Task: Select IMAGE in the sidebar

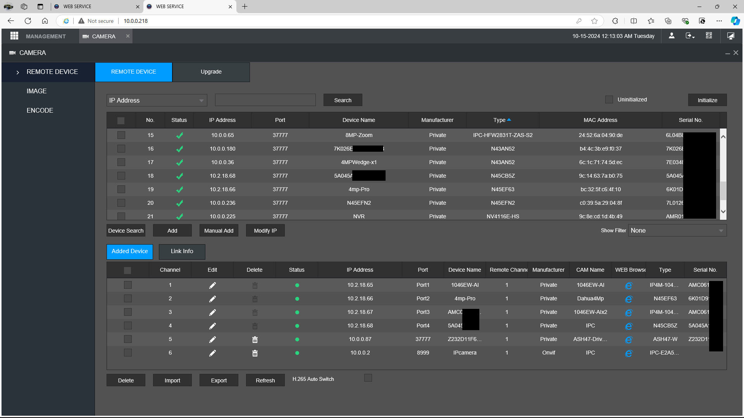Action: [x=36, y=91]
